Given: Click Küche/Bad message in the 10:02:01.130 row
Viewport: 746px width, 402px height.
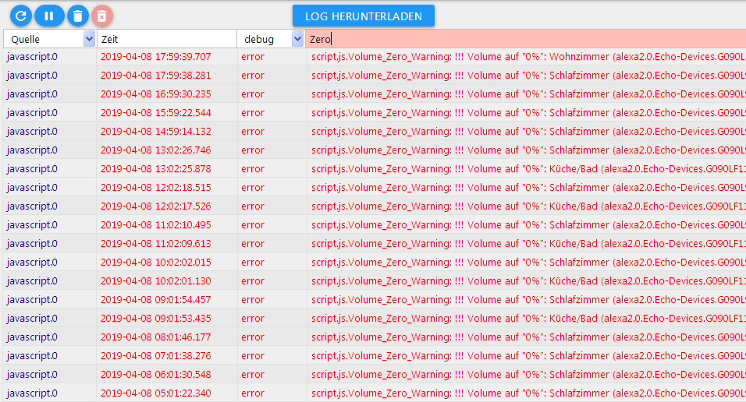Looking at the screenshot, I should 528,280.
